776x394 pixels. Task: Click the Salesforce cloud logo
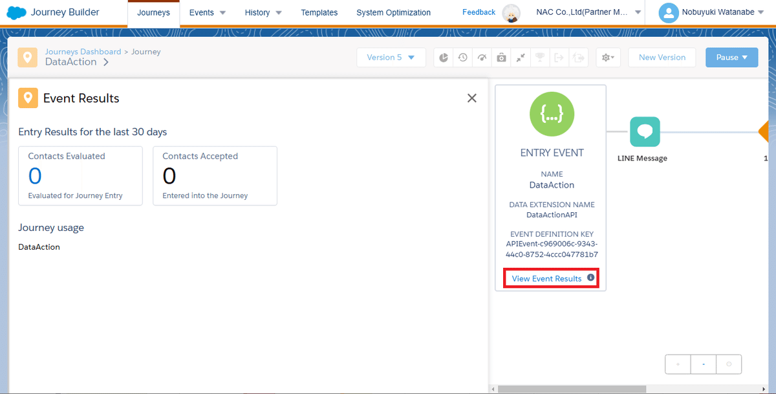(x=16, y=12)
